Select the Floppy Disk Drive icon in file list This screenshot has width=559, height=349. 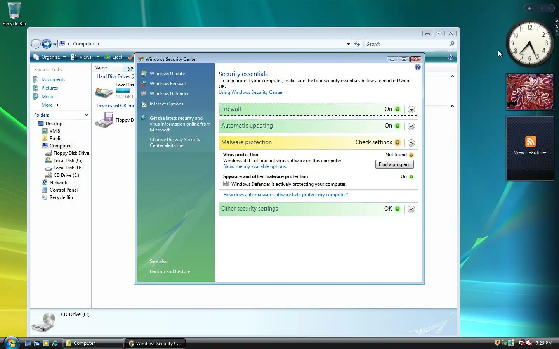tap(104, 120)
